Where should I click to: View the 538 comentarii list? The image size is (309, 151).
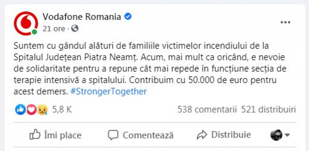coord(207,110)
